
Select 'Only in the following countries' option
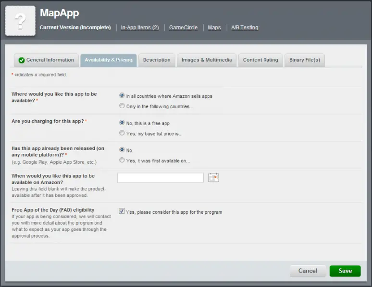[x=122, y=106]
